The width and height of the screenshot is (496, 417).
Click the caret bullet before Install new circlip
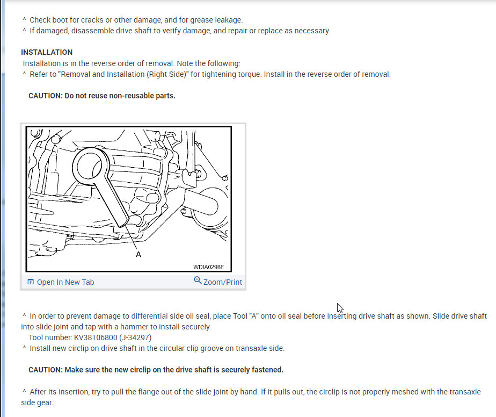click(x=24, y=348)
